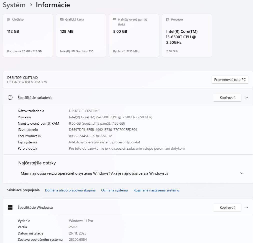The image size is (253, 243).
Task: Click the RAM memory icon
Action: coord(115,19)
